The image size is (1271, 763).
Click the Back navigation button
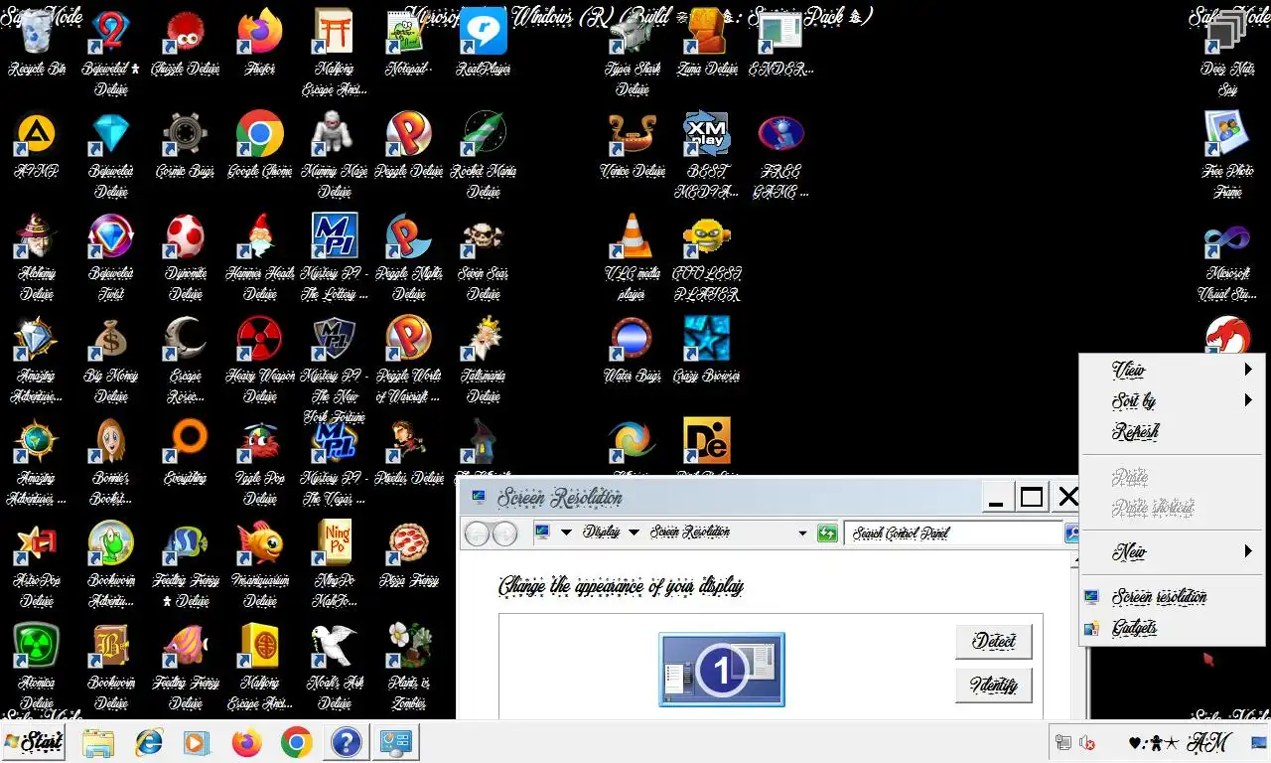click(478, 534)
